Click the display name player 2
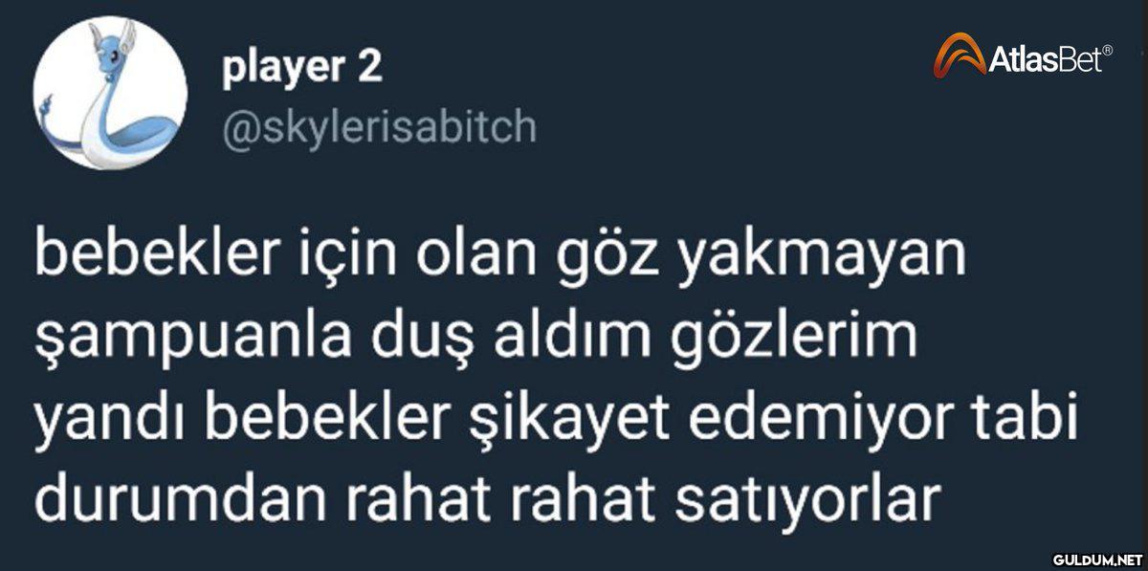 tap(302, 69)
